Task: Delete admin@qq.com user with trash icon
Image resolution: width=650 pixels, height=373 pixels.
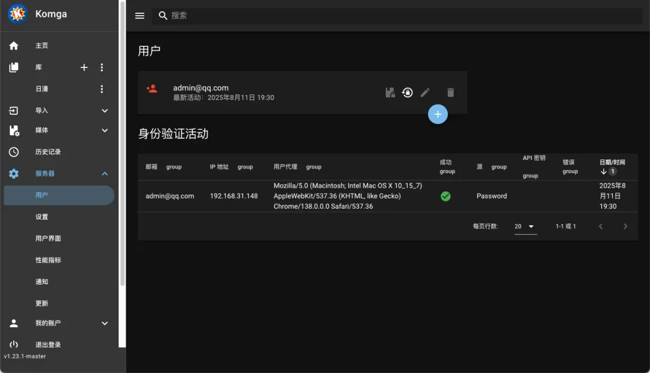Action: (451, 93)
